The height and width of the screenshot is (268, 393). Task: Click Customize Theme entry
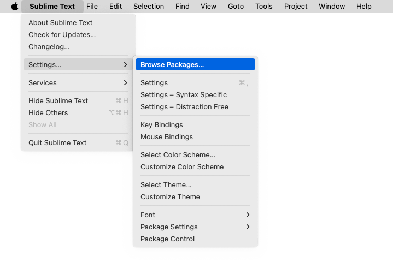tap(195, 196)
